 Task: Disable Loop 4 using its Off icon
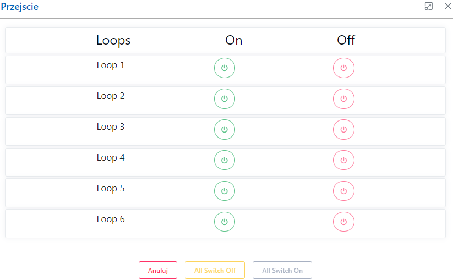coord(343,161)
